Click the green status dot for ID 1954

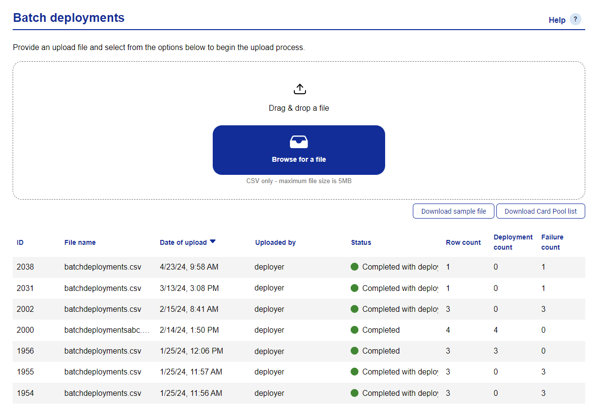(355, 393)
